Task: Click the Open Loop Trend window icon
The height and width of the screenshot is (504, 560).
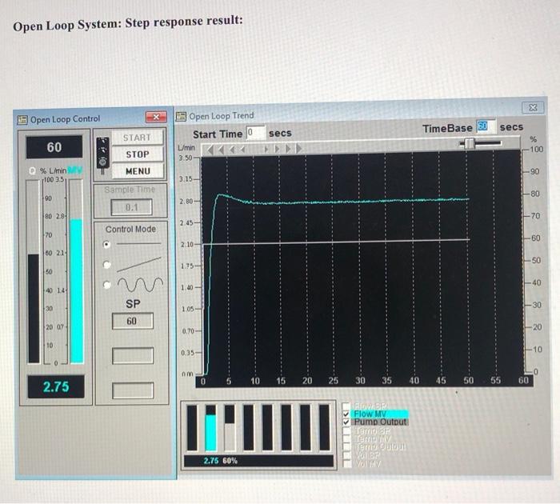Action: tap(181, 116)
